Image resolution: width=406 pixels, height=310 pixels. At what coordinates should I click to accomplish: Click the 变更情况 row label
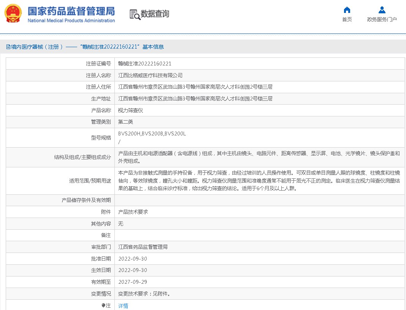click(x=101, y=294)
